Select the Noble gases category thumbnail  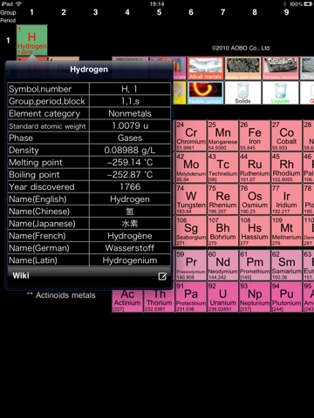[205, 92]
